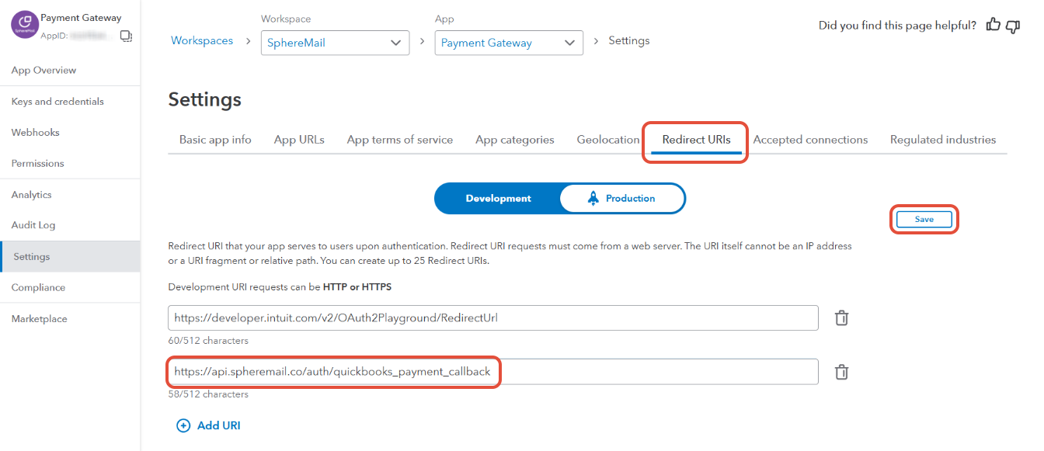Click the SphereMail app logo avatar
The height and width of the screenshot is (451, 1044).
24,25
